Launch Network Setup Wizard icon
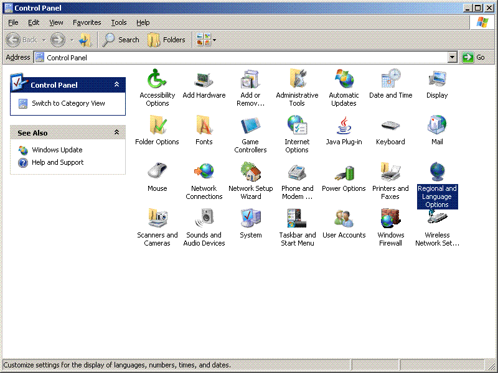This screenshot has height=373, width=498. 250,172
